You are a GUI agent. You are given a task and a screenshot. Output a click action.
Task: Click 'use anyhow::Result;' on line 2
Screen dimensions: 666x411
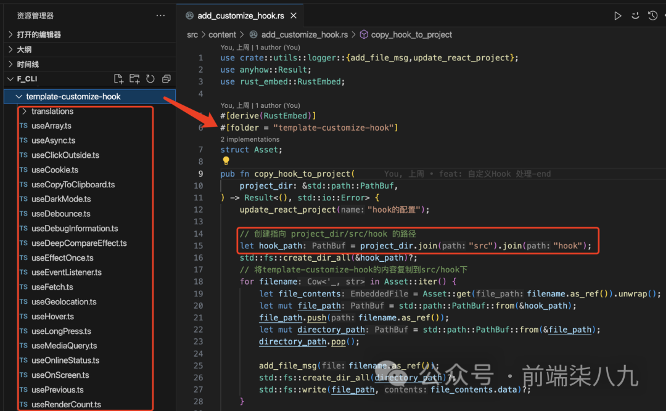click(265, 70)
